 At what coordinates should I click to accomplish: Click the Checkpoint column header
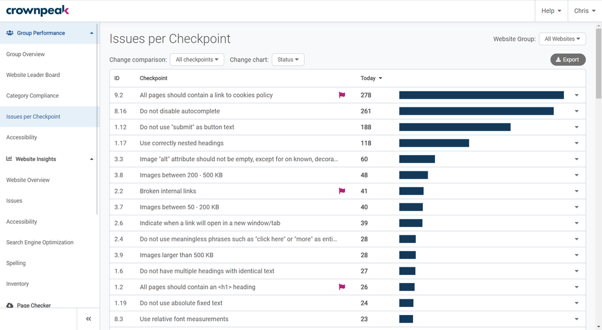(154, 78)
